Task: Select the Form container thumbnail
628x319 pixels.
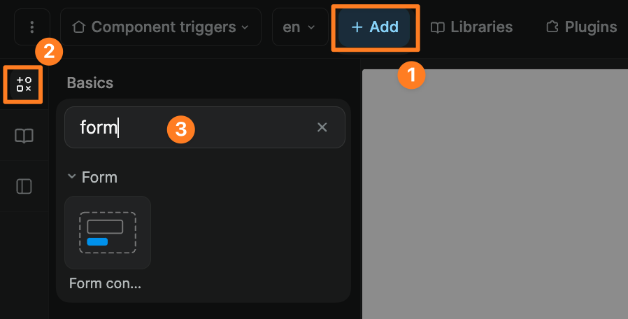Action: coord(107,232)
